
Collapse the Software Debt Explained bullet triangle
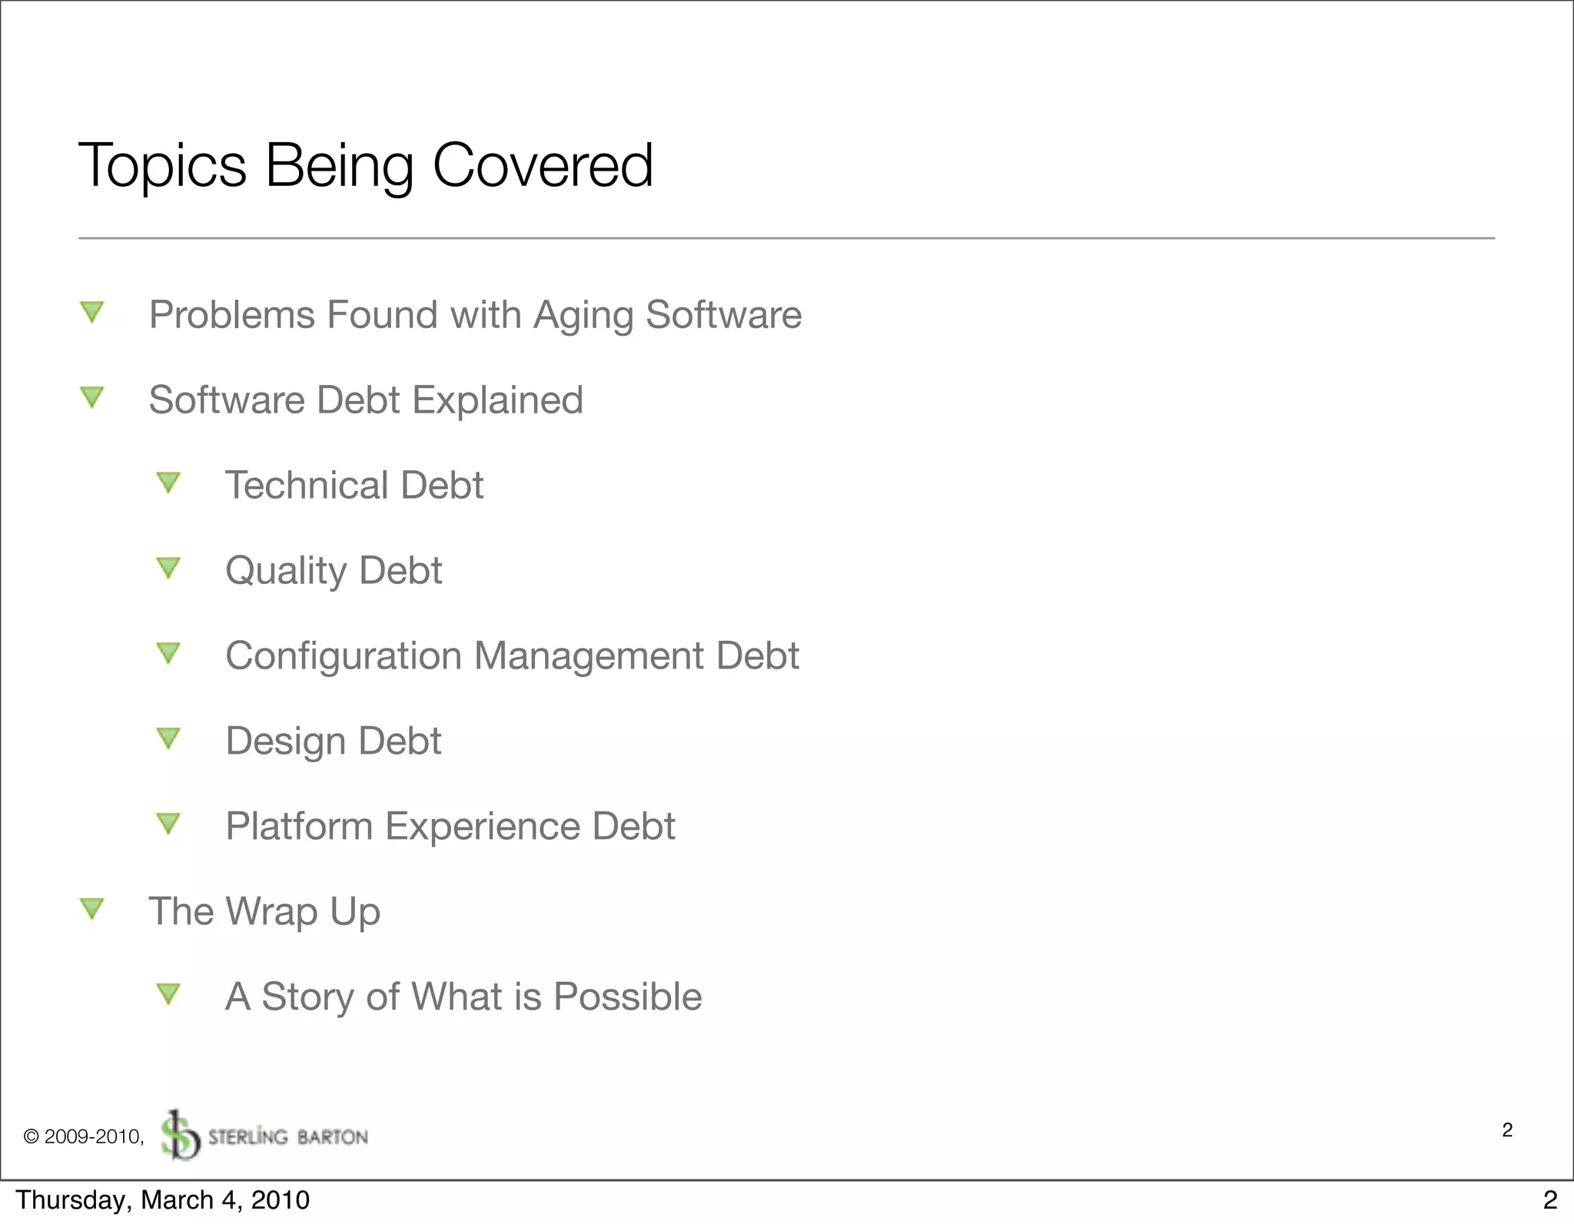tap(92, 397)
